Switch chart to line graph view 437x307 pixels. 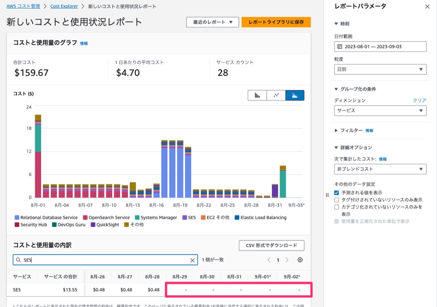tap(276, 95)
